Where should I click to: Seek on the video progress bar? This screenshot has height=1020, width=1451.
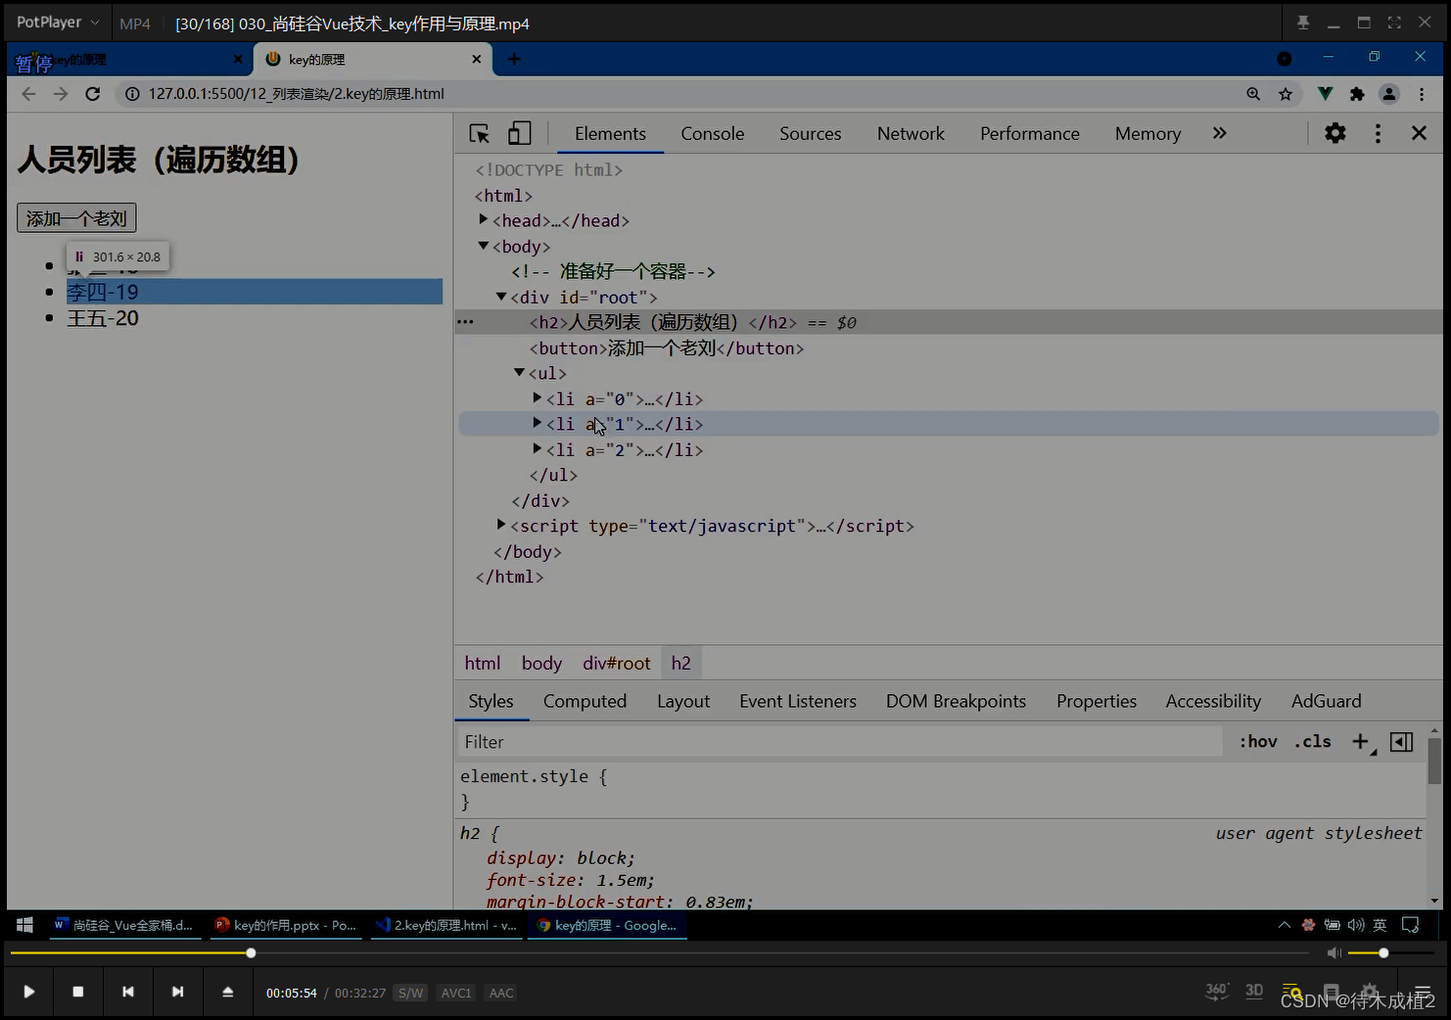[x=659, y=952]
